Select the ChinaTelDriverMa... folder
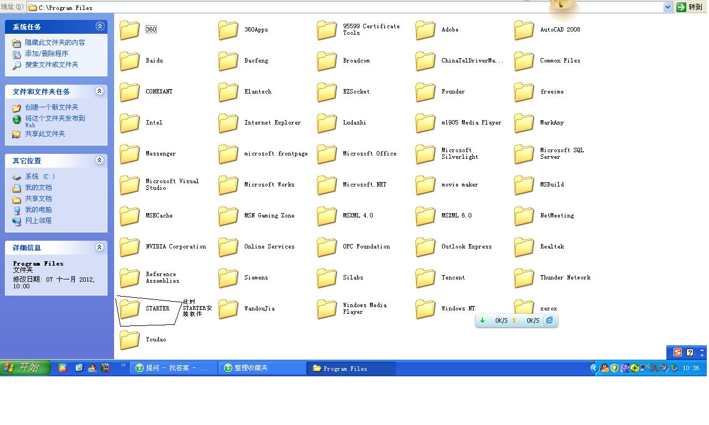 (x=460, y=61)
